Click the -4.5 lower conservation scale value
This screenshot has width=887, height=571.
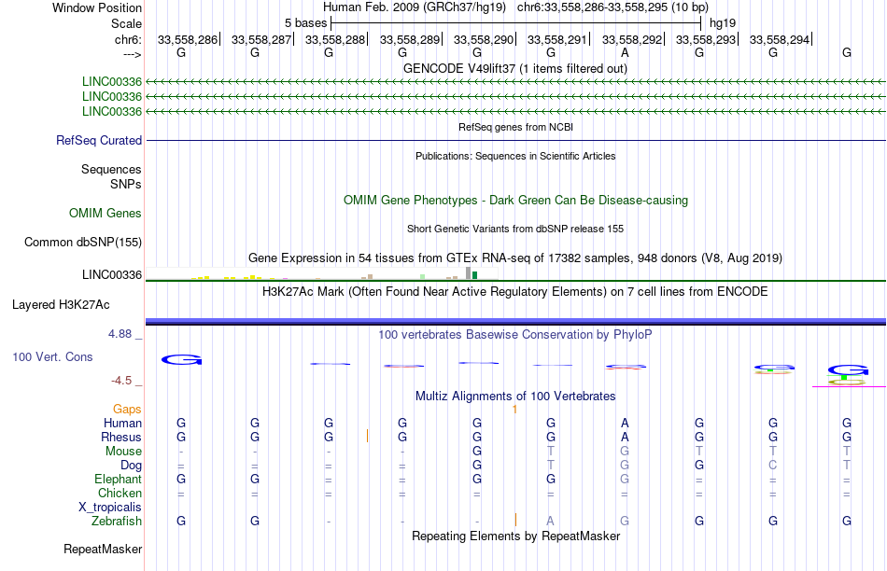coord(121,381)
